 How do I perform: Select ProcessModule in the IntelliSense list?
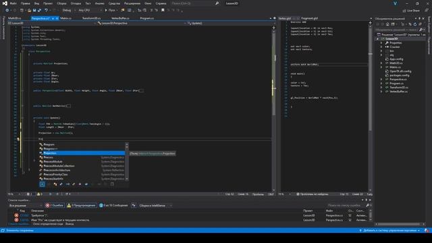point(82,161)
